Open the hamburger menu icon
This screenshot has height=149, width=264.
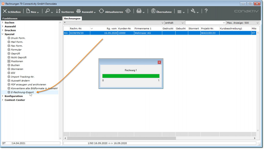179,11
